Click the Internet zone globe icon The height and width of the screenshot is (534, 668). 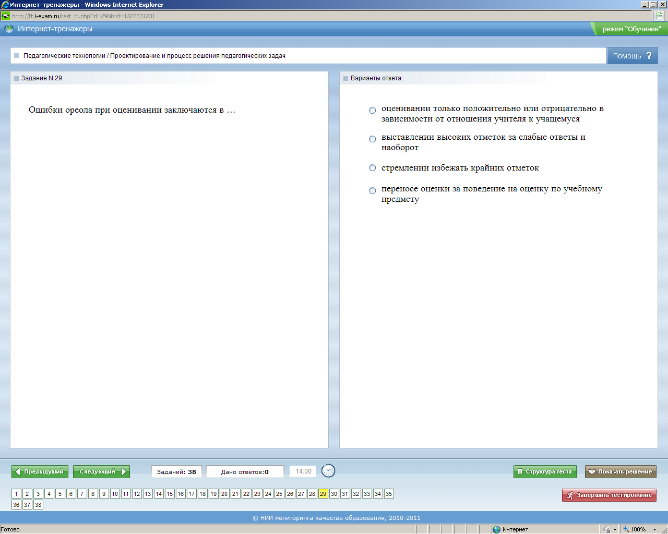(496, 529)
